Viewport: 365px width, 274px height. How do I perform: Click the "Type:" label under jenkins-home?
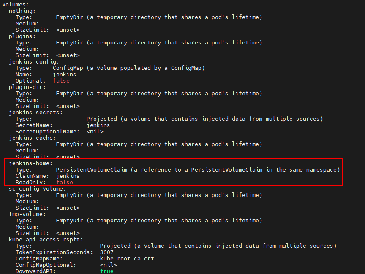pos(24,170)
